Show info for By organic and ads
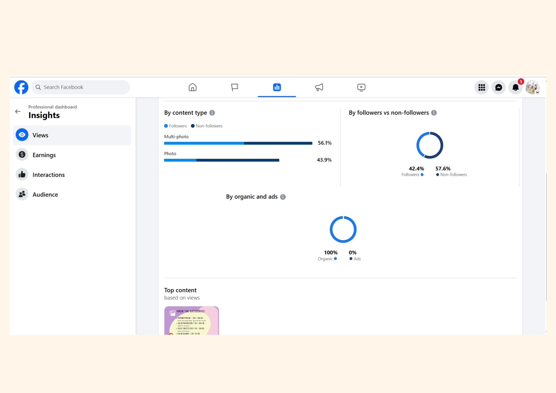 283,197
